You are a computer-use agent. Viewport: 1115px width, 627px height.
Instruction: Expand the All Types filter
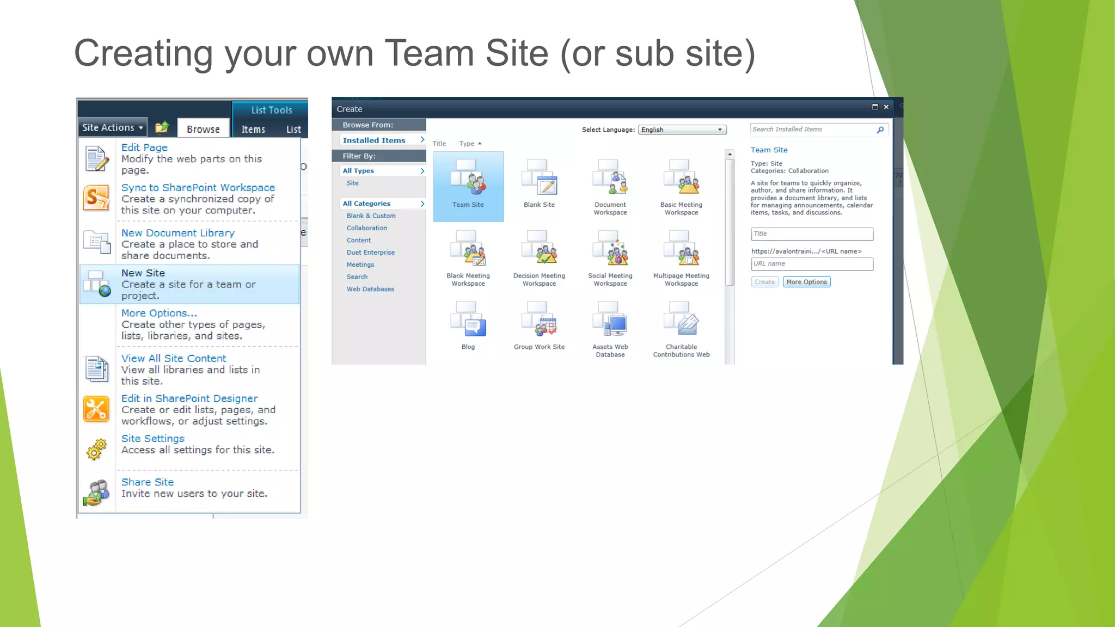click(x=382, y=170)
